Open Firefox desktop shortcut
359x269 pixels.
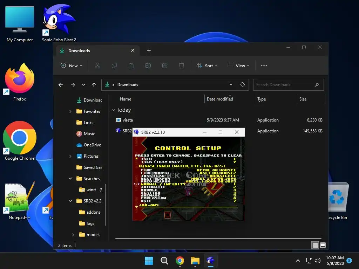coord(20,82)
